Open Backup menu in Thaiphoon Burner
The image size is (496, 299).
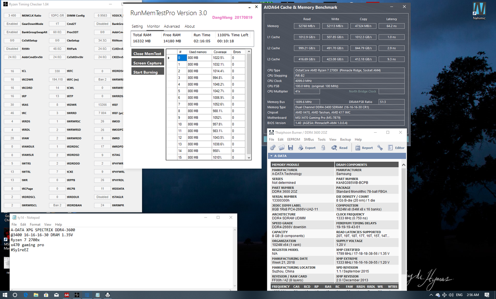pyautogui.click(x=345, y=140)
